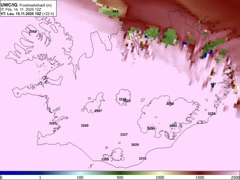Screen dimensions: 240x180
Task: Click the map value 3389
Action: pyautogui.click(x=105, y=159)
